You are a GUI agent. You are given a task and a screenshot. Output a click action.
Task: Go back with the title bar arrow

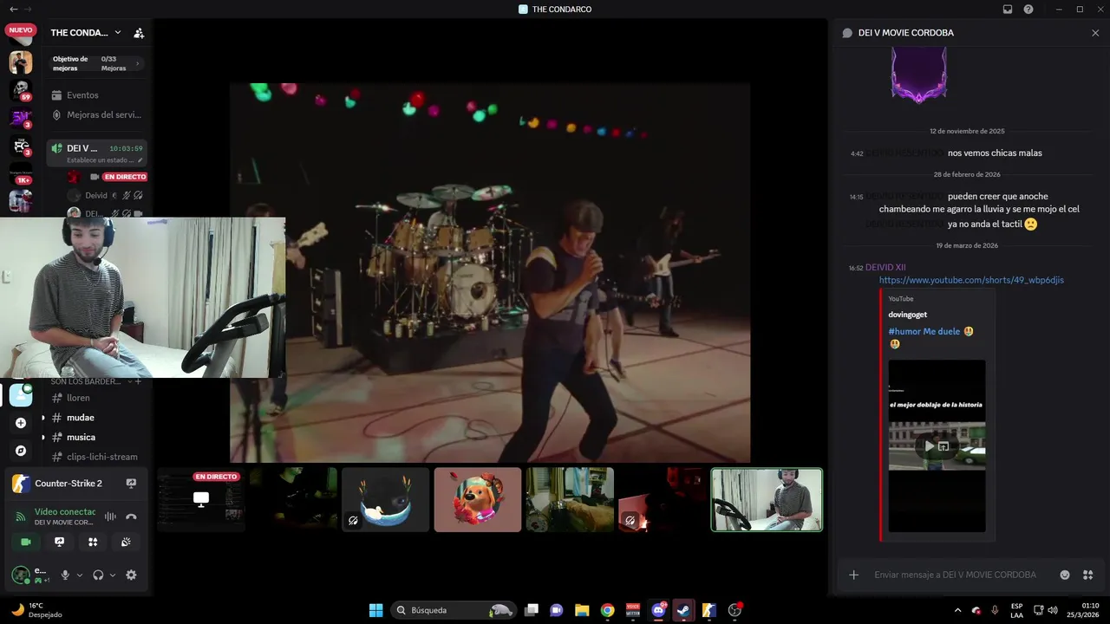pyautogui.click(x=13, y=10)
